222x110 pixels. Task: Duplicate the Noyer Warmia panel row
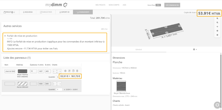73,71
